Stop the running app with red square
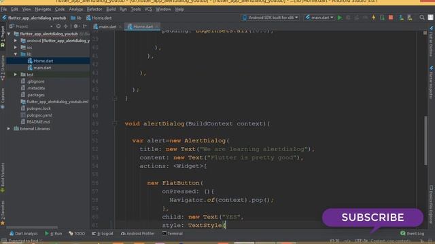 point(391,18)
